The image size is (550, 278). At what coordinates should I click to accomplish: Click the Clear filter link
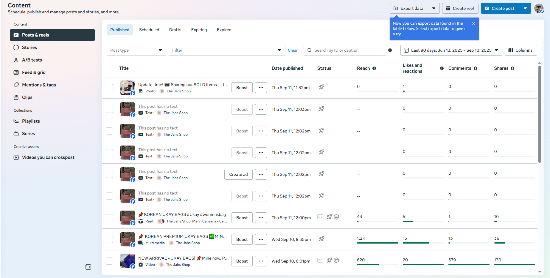pyautogui.click(x=293, y=50)
